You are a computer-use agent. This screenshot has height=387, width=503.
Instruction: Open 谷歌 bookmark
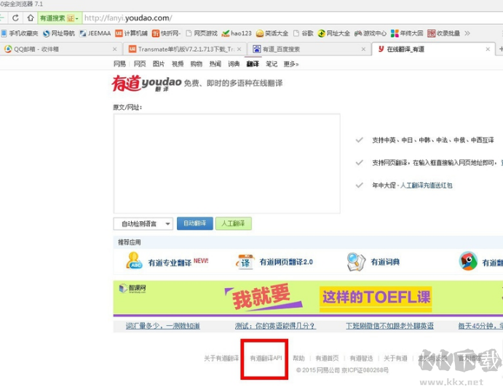coord(304,33)
